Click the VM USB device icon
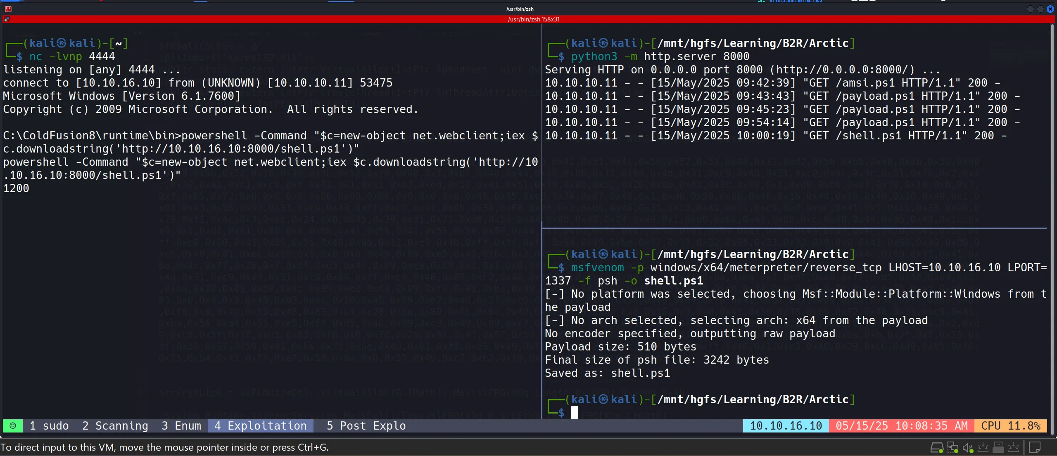Screen dimensions: 1057x456 pyautogui.click(x=998, y=447)
